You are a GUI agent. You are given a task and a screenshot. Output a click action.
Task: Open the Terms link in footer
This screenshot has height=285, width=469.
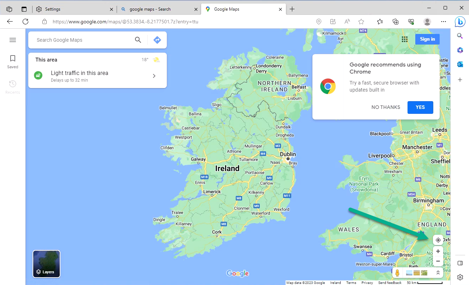351,283
